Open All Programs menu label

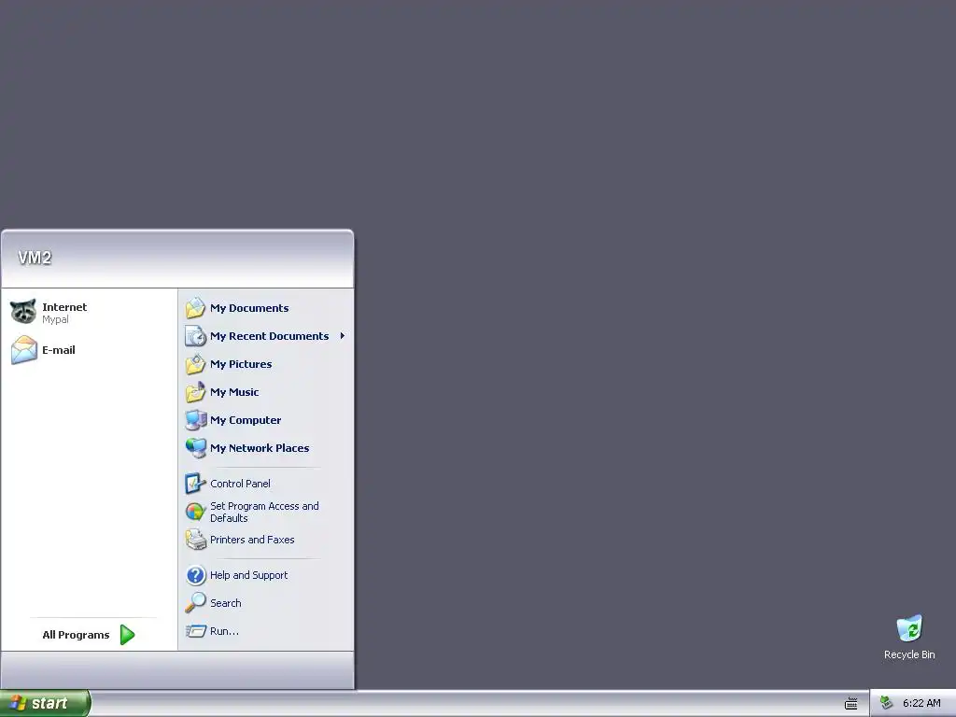click(76, 635)
